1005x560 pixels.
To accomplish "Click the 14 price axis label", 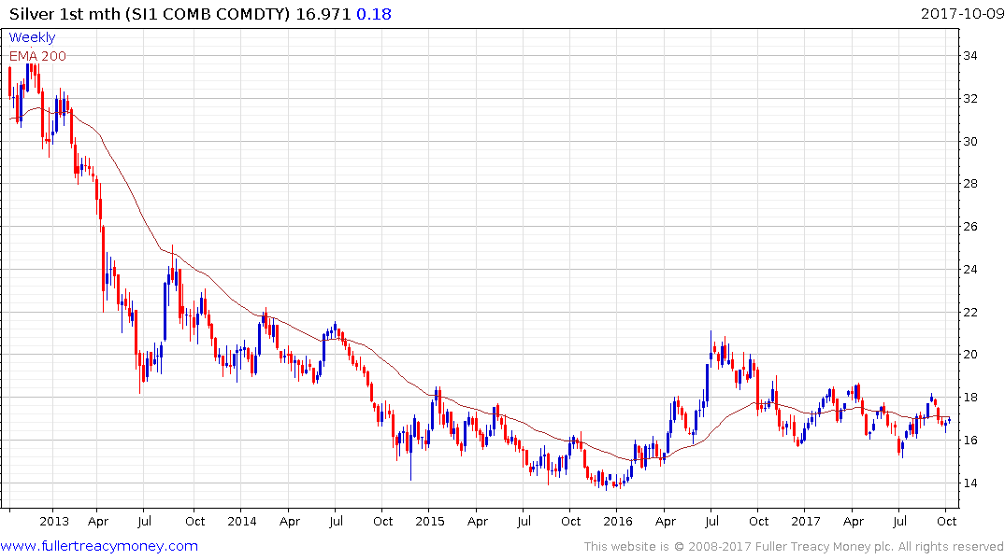I will click(969, 483).
